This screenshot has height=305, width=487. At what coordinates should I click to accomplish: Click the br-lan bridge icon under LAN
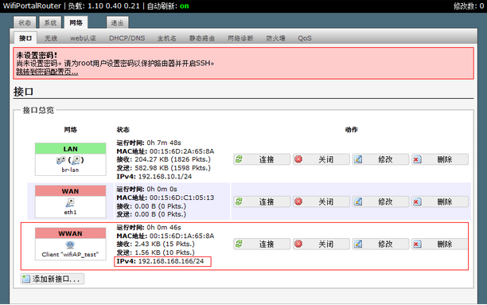point(70,160)
